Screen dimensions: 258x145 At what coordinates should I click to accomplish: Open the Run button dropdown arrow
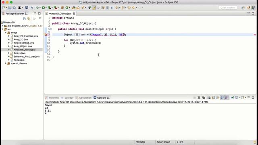tap(46, 8)
